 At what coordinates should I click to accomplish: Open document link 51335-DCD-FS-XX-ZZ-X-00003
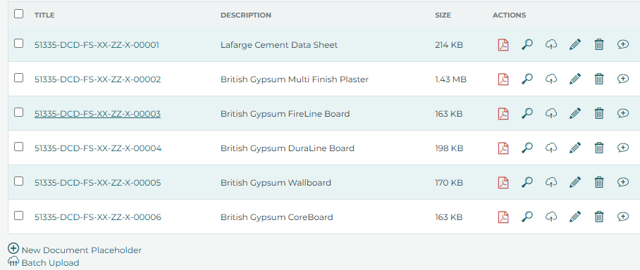(x=97, y=114)
